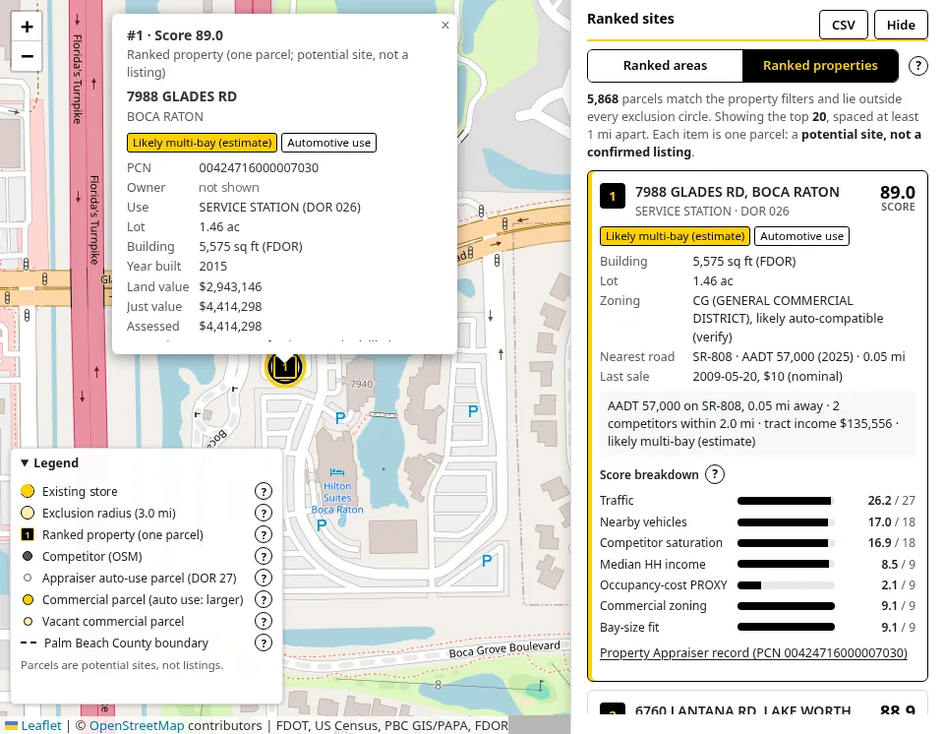Click Land value $2,943,146 in popup
Viewport: 944px width, 734px height.
click(230, 287)
